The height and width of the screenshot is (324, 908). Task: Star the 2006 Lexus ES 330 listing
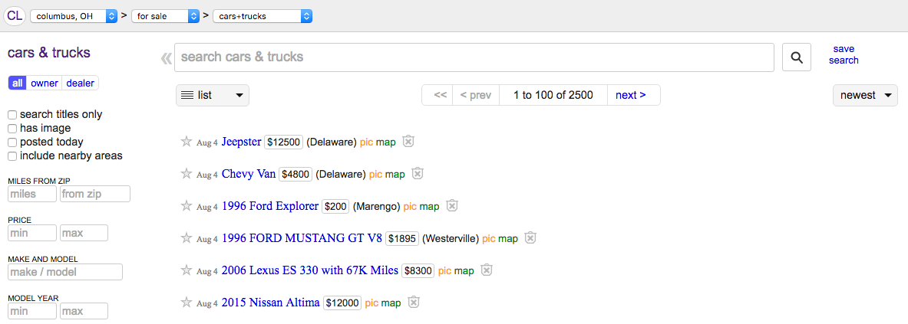(186, 270)
